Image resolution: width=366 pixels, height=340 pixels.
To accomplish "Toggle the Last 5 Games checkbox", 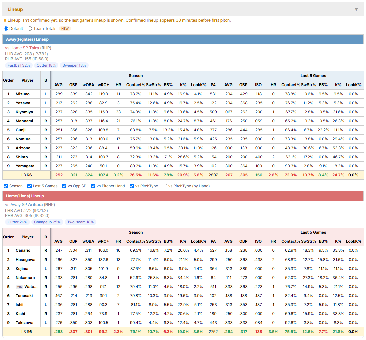I will click(x=29, y=186).
